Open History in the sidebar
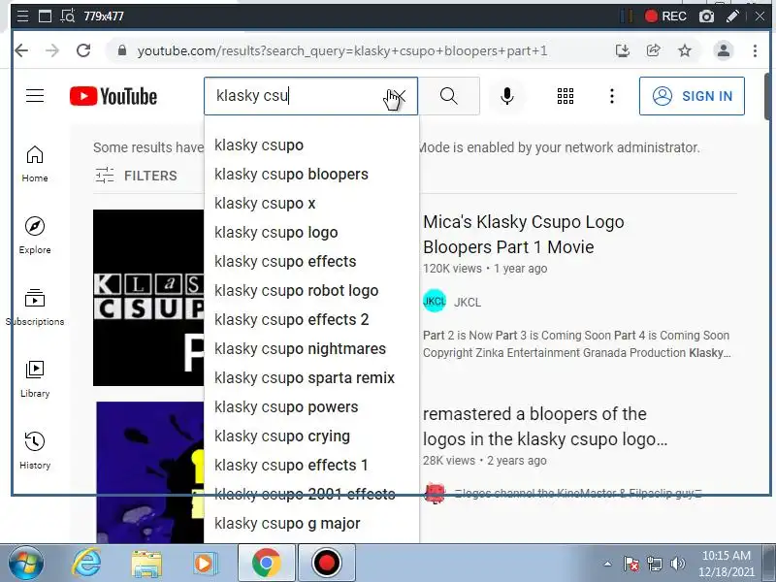Screen dimensions: 776x582 [35, 451]
